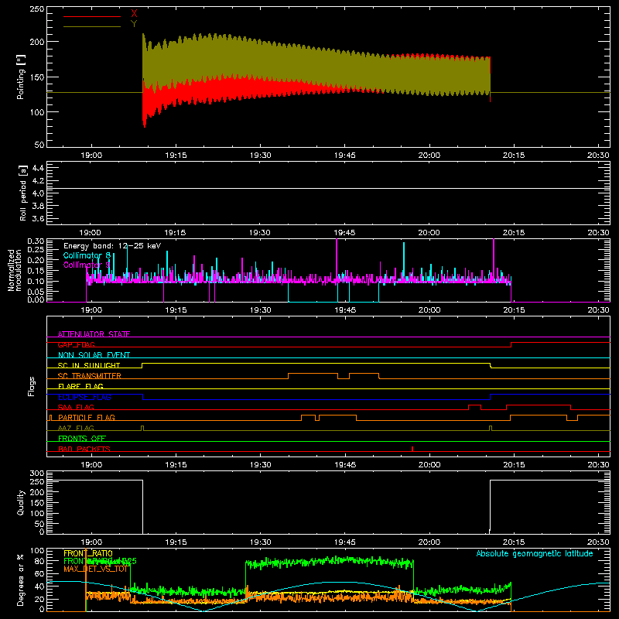The height and width of the screenshot is (619, 619).
Task: Click the 250 tick on Pointing axis
Action: coord(37,9)
